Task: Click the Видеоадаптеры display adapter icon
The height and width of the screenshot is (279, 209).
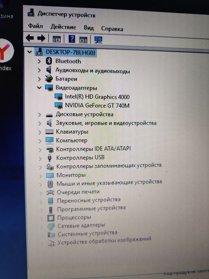Action: [x=49, y=88]
